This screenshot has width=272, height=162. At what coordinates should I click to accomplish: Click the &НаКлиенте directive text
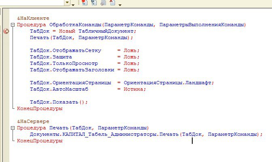tap(33, 18)
